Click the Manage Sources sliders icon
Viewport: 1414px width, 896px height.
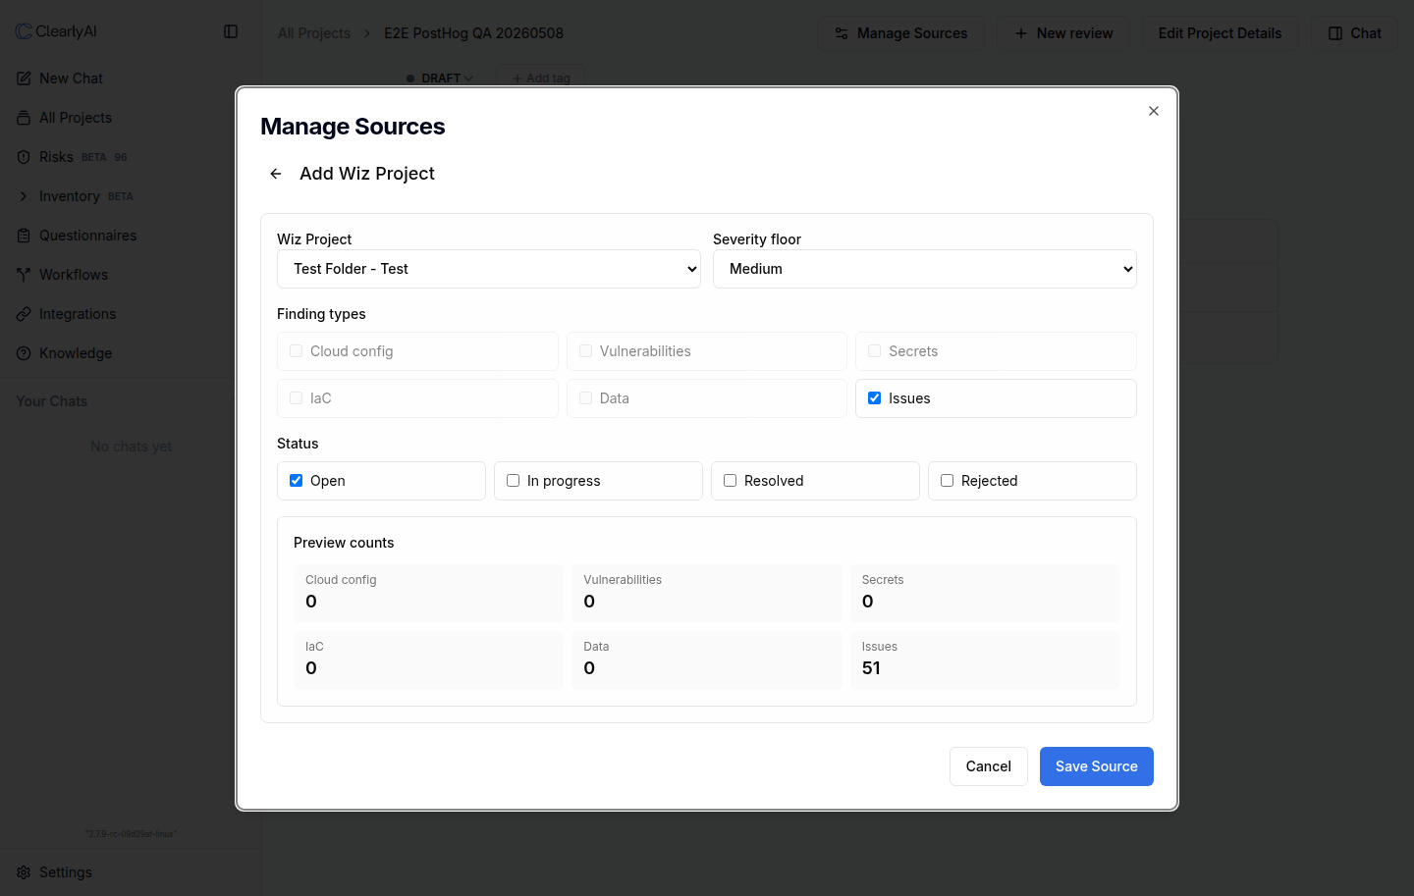click(842, 33)
